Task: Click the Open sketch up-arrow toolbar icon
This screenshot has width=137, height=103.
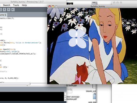Action: (x=4, y=10)
